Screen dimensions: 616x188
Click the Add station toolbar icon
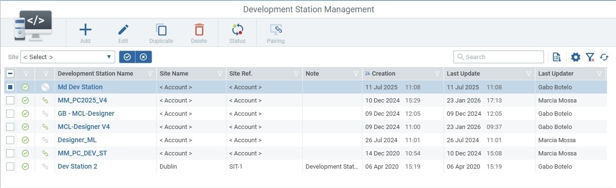click(x=85, y=30)
